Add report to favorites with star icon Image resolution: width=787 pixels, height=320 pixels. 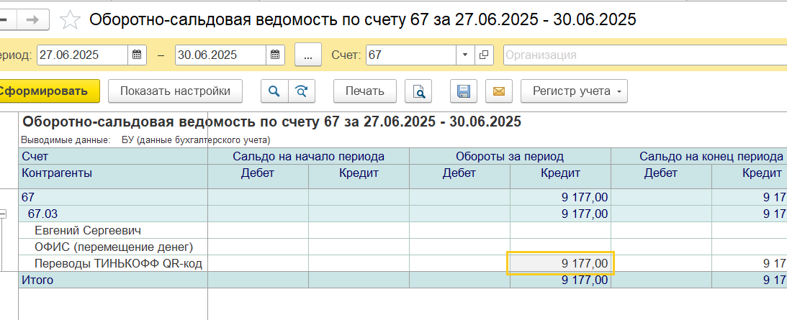[71, 20]
